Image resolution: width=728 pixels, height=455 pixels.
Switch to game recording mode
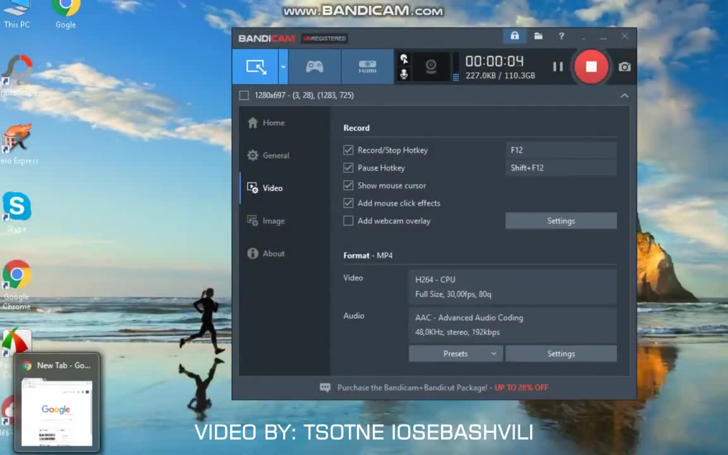pyautogui.click(x=314, y=67)
